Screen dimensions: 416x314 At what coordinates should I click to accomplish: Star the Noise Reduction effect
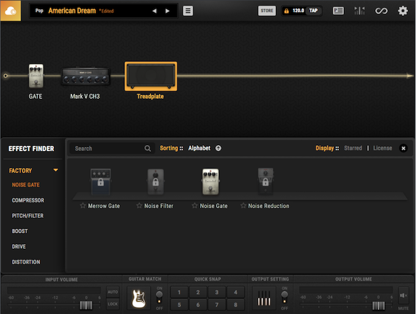click(x=243, y=206)
